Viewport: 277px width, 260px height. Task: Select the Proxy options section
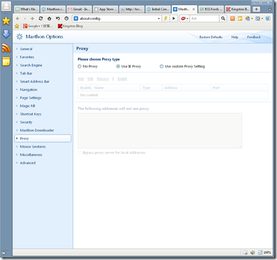pyautogui.click(x=43, y=138)
